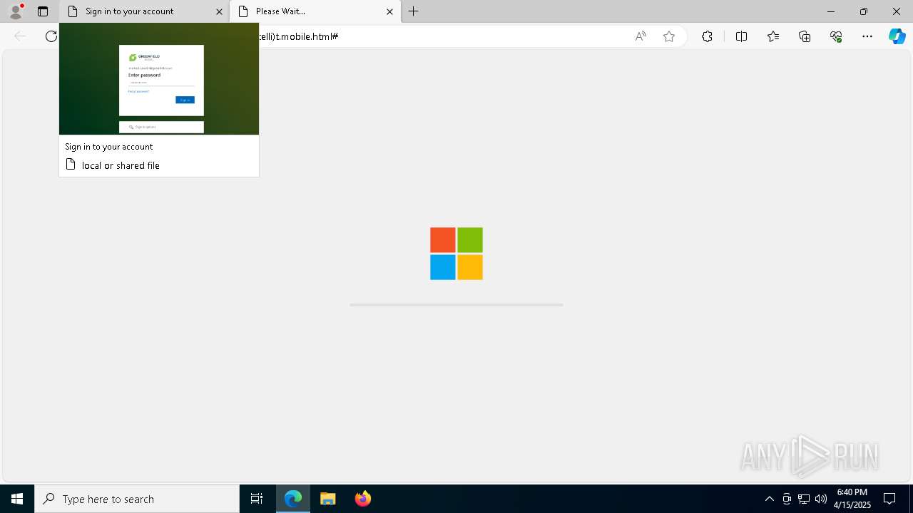Screen dimensions: 913x513
Task: Open the browser profile icon
Action: 16,11
